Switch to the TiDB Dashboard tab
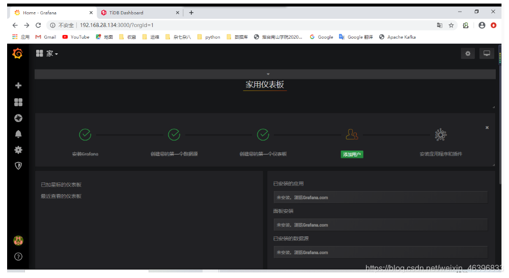The height and width of the screenshot is (278, 509). point(139,13)
